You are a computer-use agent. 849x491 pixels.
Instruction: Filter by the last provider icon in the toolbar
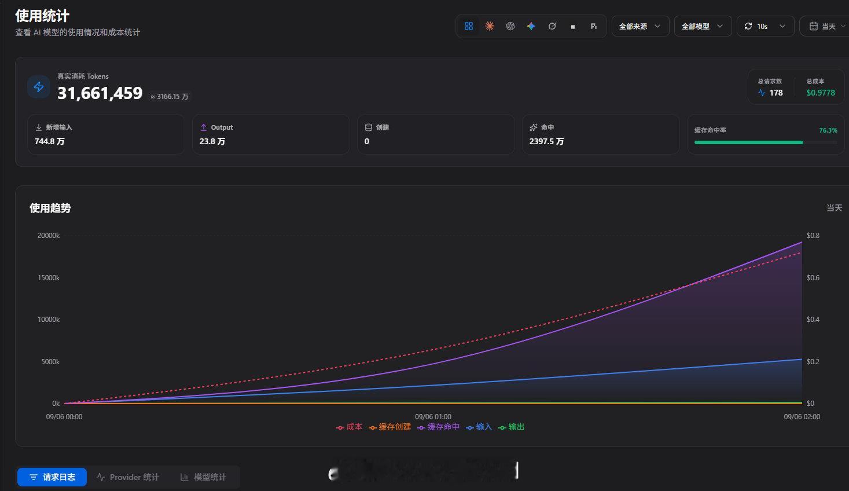(x=594, y=26)
